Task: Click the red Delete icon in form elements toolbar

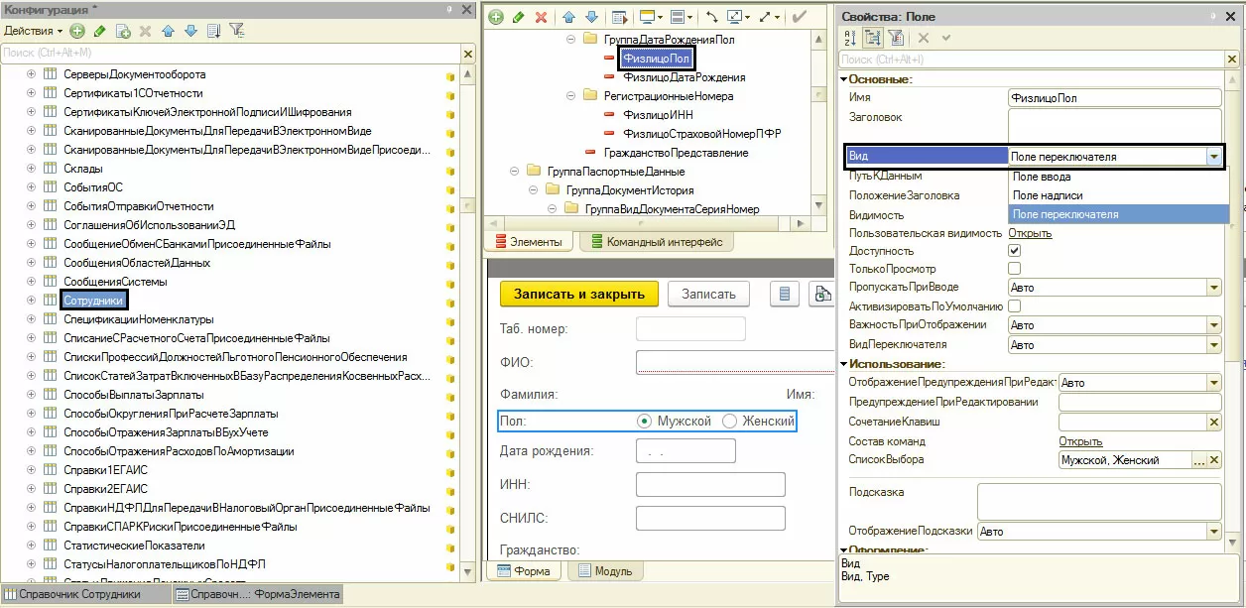Action: (541, 17)
